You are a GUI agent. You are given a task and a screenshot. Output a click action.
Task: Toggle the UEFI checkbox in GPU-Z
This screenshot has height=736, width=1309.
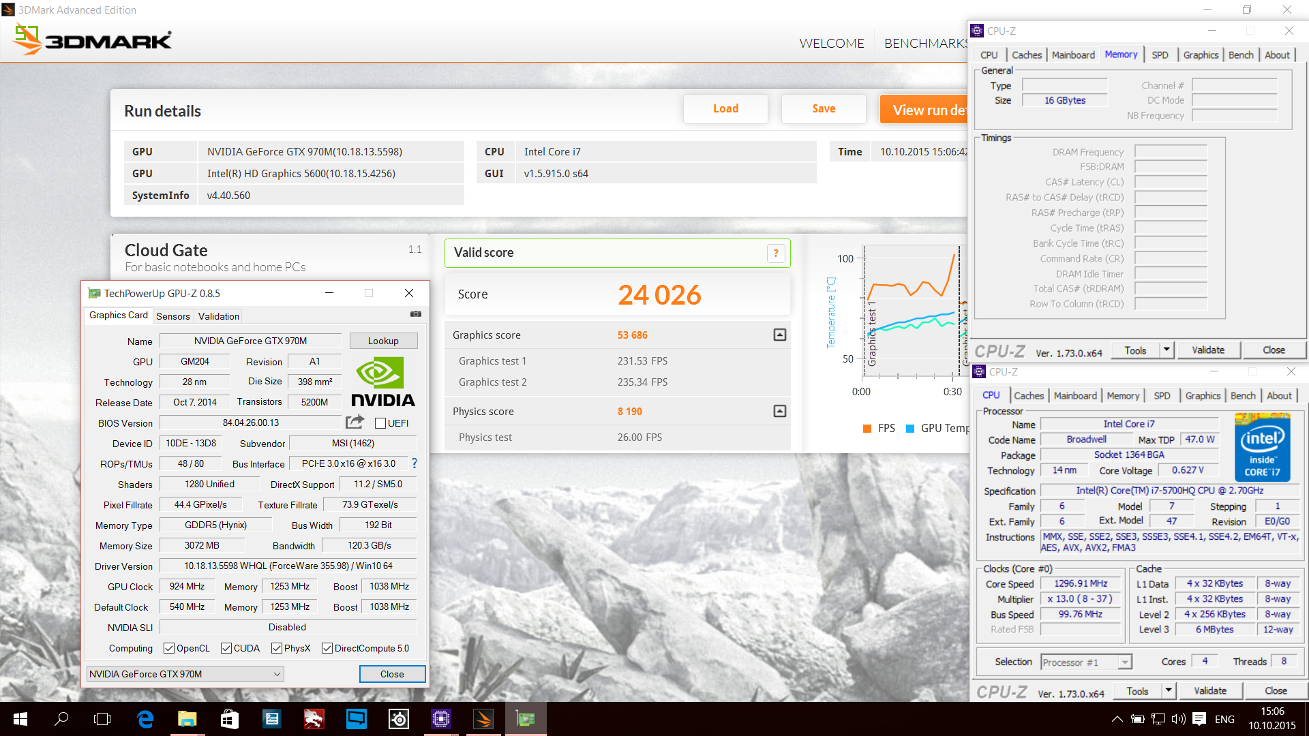380,423
